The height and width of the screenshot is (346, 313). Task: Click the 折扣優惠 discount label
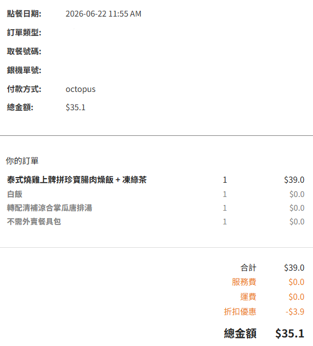240,312
